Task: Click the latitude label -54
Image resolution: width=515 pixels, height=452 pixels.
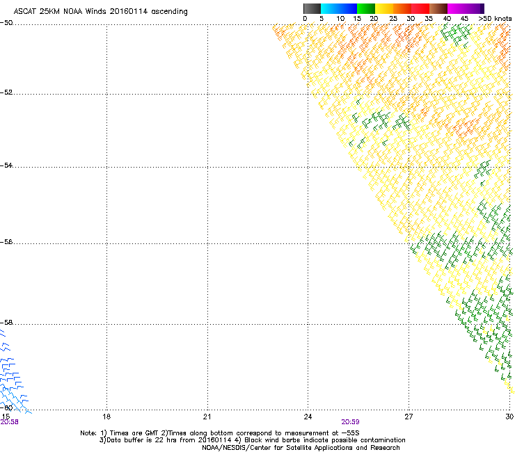Action: point(6,165)
